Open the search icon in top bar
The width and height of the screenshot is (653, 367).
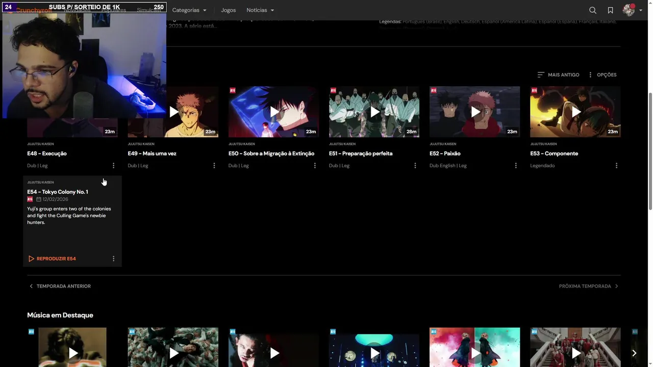click(x=592, y=10)
